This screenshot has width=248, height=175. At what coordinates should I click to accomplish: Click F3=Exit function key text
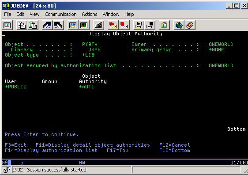(15, 145)
